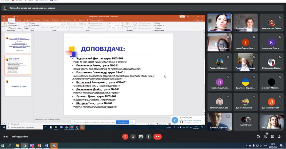Toggle the camera button in Meet
The image size is (286, 149).
(133, 137)
